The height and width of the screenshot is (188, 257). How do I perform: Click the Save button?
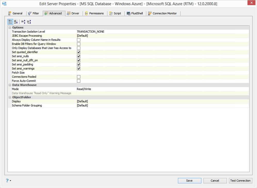pos(189,181)
